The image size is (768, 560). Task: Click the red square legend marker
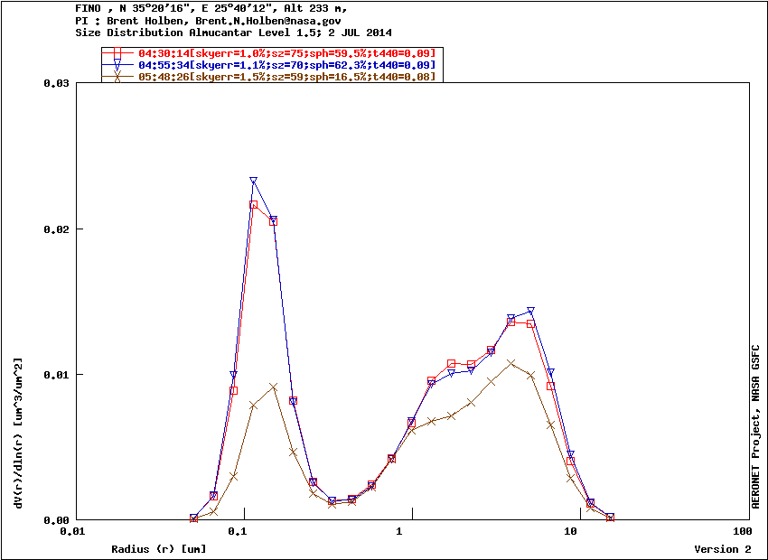coord(117,53)
